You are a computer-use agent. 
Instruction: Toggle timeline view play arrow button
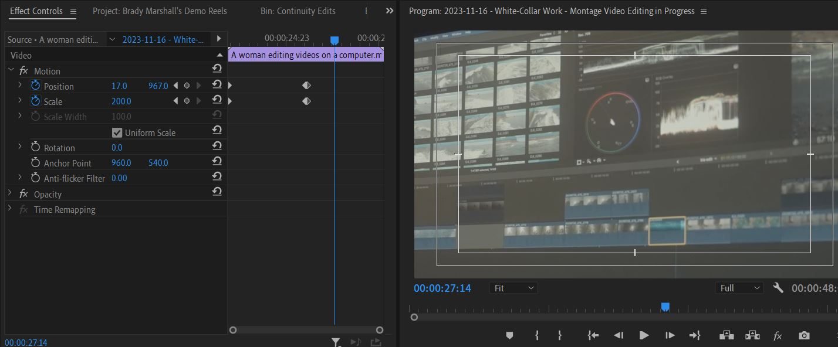click(x=218, y=39)
